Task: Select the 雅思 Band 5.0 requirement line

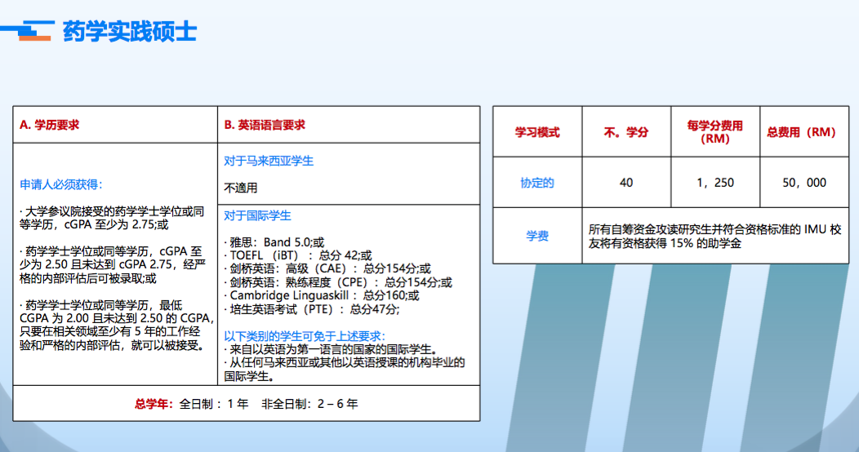Action: (274, 242)
